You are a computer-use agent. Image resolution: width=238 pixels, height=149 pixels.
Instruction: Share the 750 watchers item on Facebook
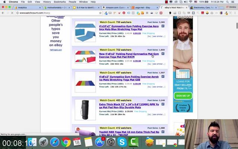pyautogui.click(x=163, y=26)
